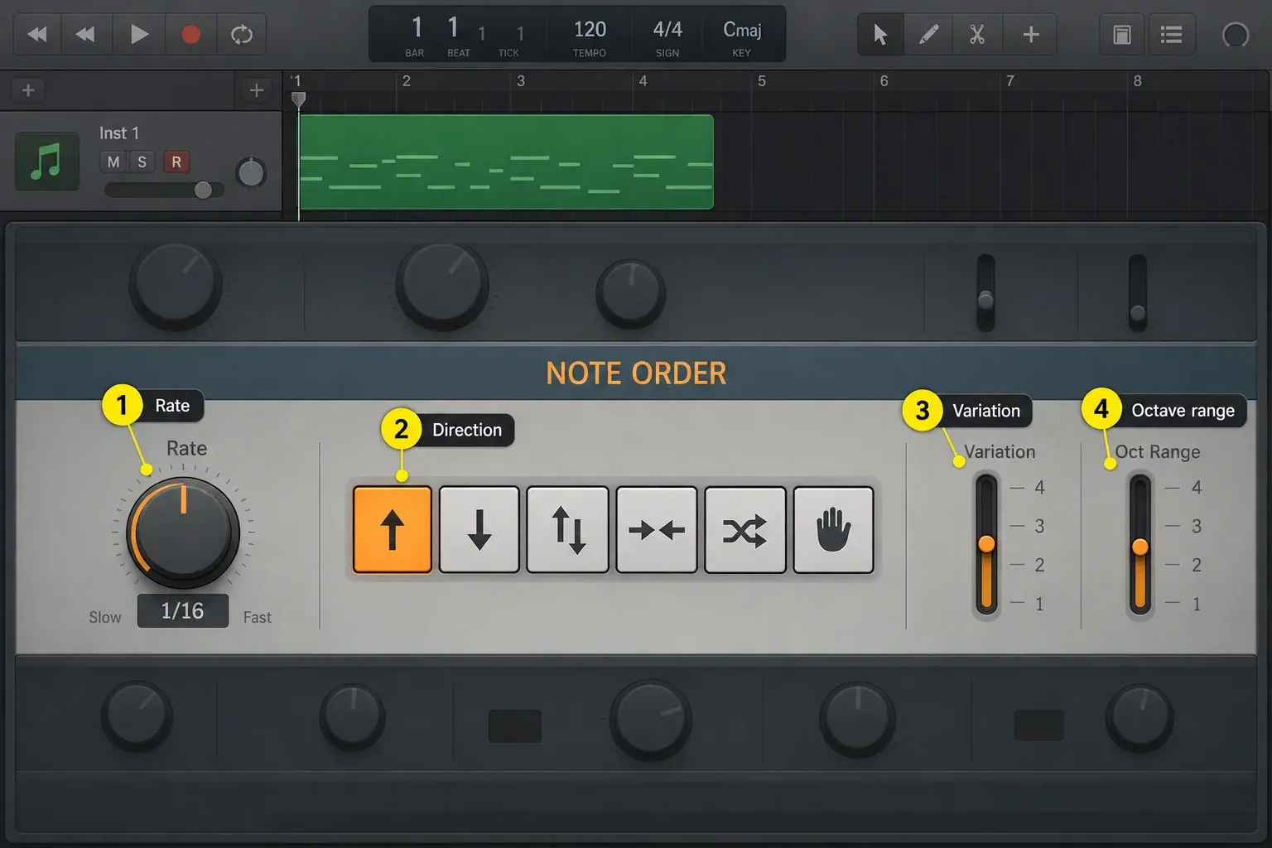The width and height of the screenshot is (1272, 848).
Task: Click the circular status ring icon
Action: 1236,35
